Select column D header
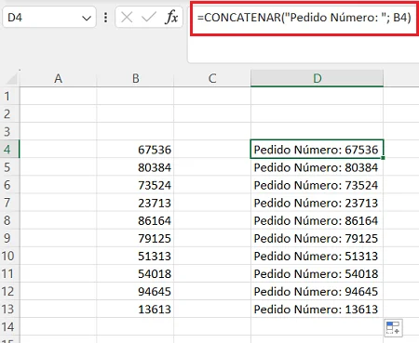Image resolution: width=419 pixels, height=343 pixels. 317,79
